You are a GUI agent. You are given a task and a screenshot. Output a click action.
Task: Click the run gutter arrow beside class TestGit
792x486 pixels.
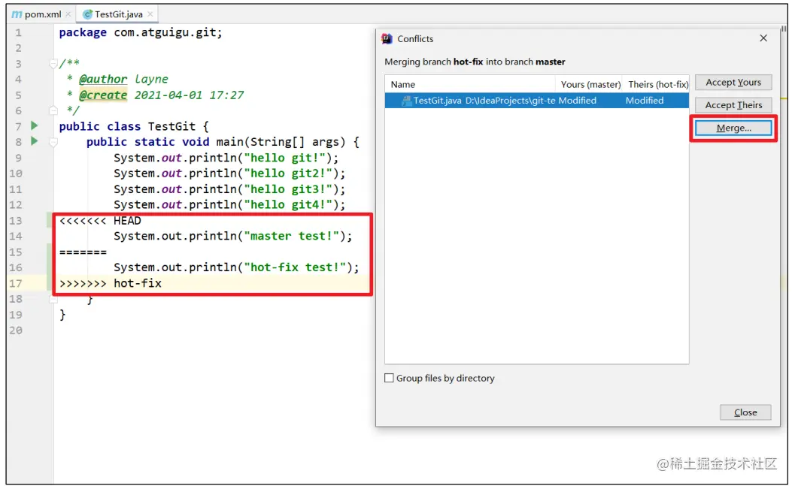pyautogui.click(x=35, y=125)
